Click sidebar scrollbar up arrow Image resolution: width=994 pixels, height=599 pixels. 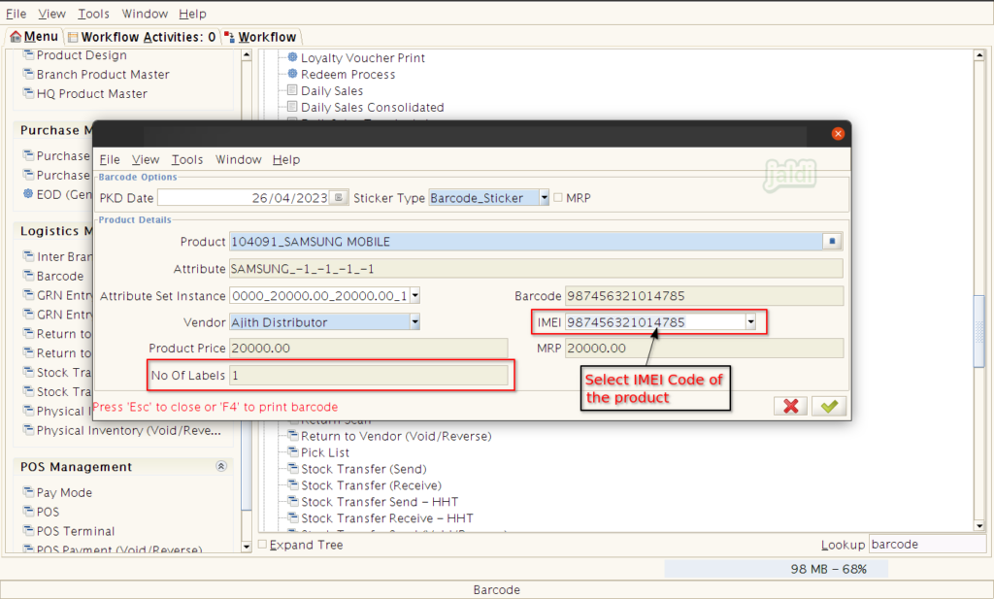click(247, 55)
